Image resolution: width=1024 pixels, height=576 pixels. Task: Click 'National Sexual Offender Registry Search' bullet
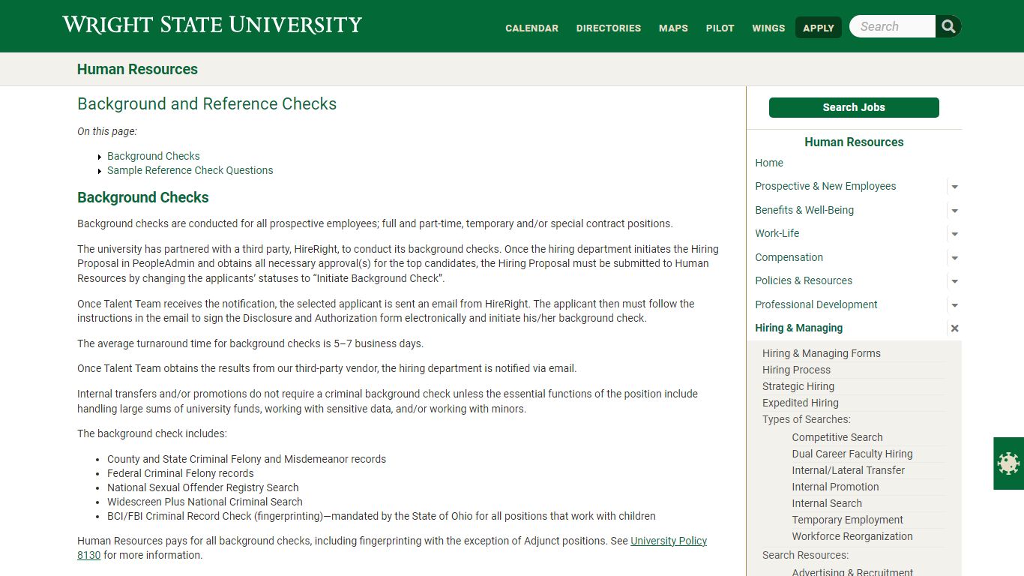pos(203,487)
